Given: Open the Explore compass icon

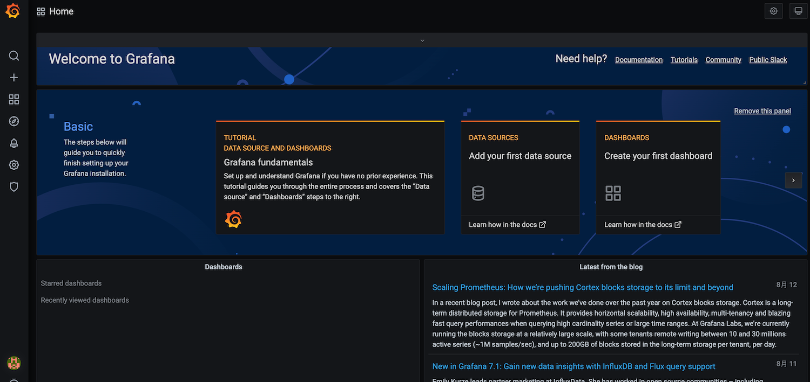Looking at the screenshot, I should [14, 121].
